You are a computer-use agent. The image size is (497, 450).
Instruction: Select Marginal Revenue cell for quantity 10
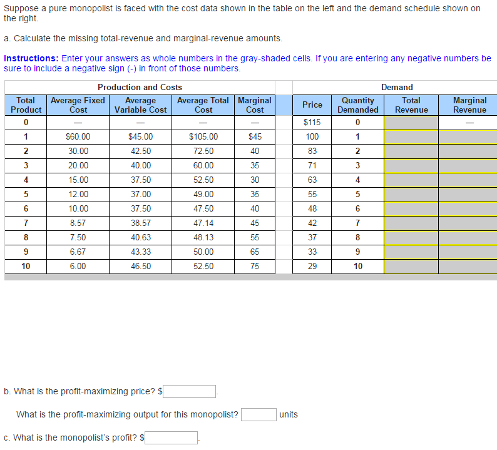coord(468,267)
